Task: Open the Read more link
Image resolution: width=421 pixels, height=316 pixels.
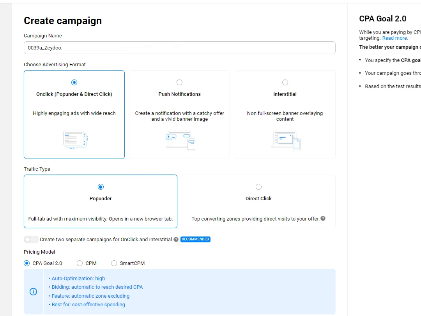Action: pyautogui.click(x=395, y=38)
